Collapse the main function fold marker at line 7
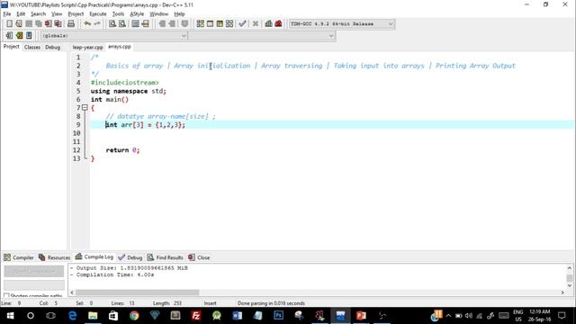Screen dimensions: 576x324 (85, 108)
